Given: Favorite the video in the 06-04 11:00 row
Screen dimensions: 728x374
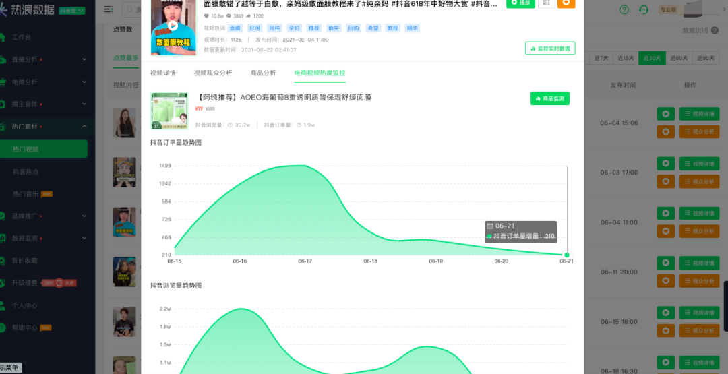Looking at the screenshot, I should tap(666, 231).
